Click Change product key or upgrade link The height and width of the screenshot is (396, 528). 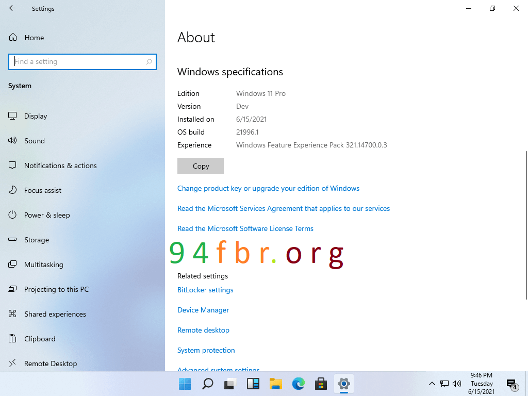click(x=268, y=188)
